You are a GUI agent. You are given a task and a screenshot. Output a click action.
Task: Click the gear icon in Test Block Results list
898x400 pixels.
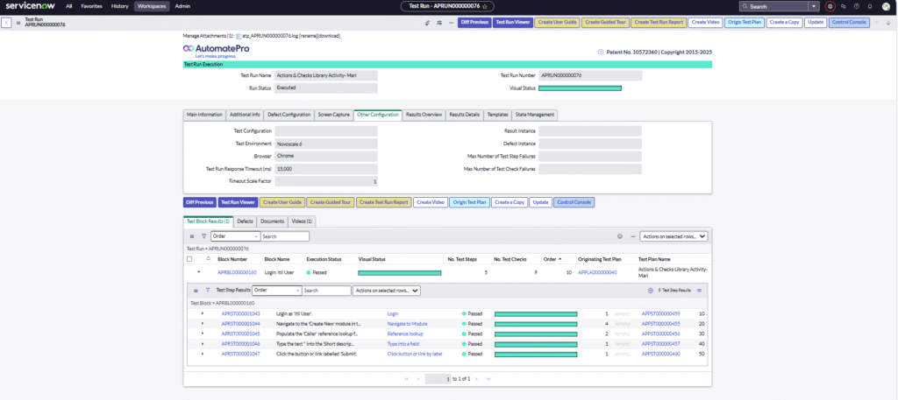[x=620, y=236]
